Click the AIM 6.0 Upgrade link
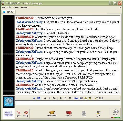The width and height of the screenshot is (123, 121). pos(8,114)
